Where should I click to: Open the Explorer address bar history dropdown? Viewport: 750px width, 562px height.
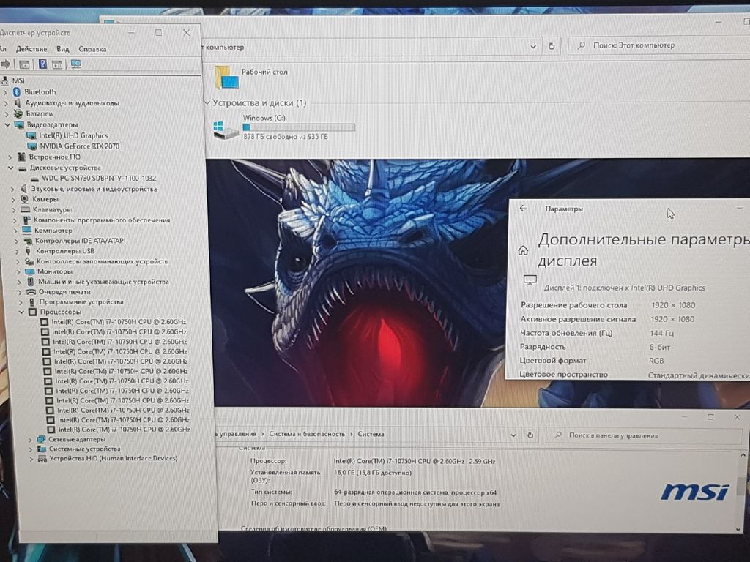(x=533, y=45)
